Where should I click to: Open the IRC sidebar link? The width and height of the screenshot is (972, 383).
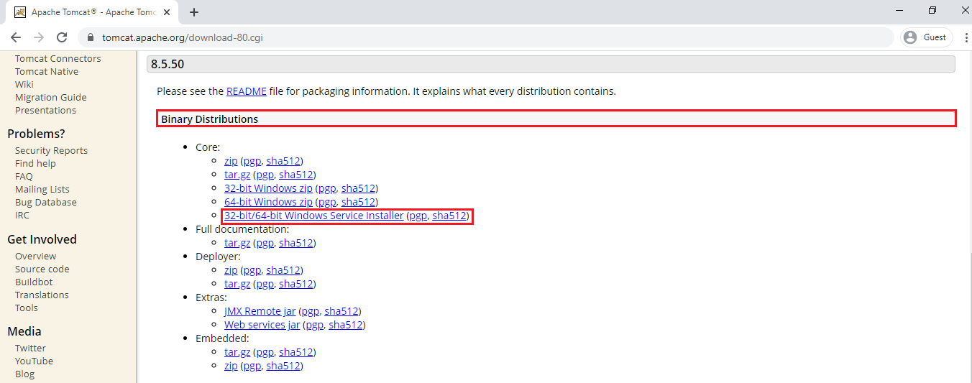coord(22,216)
